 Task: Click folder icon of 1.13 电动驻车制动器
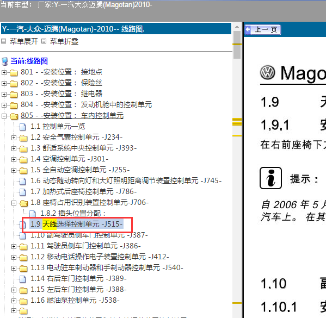23,269
